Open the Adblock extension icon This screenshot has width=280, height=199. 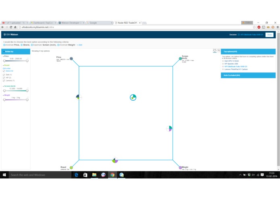tap(259, 27)
